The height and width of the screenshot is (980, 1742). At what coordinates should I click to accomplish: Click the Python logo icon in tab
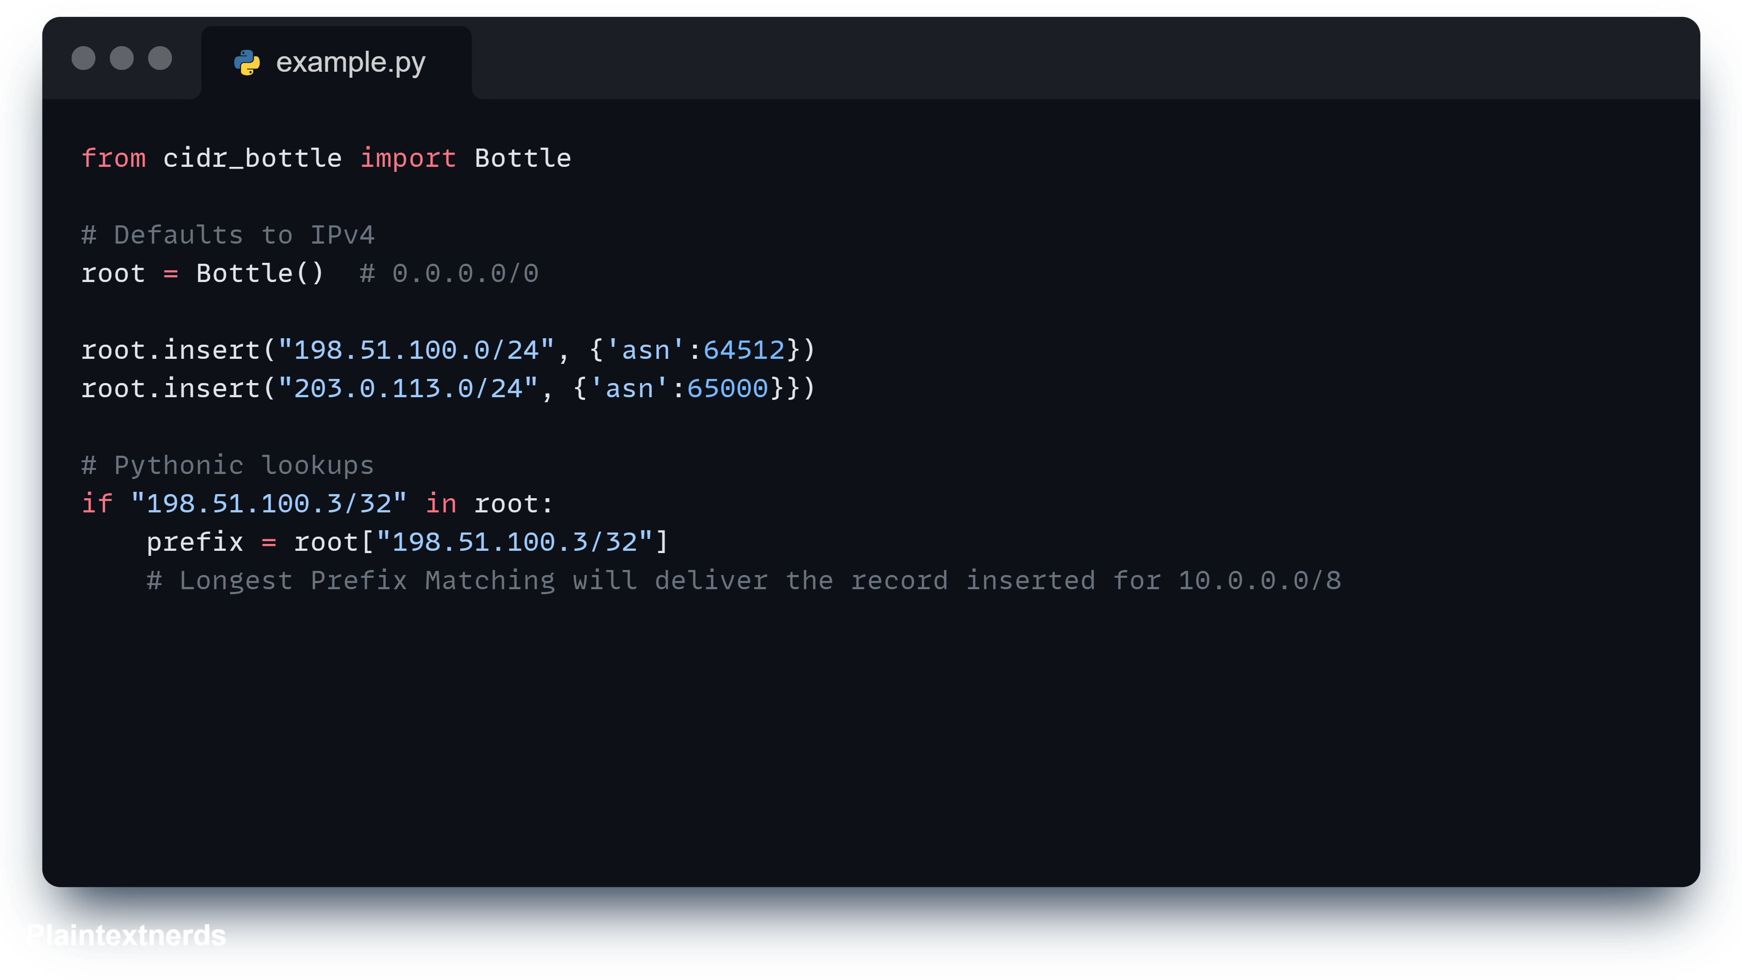247,62
